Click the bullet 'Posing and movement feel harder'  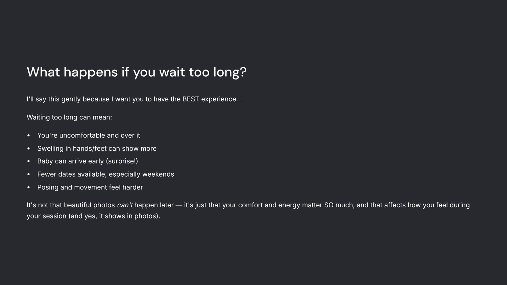[x=90, y=187]
